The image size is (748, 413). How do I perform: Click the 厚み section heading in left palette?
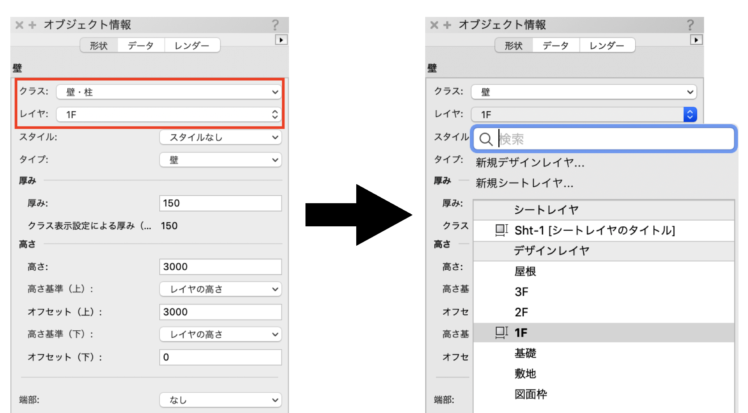click(x=28, y=180)
